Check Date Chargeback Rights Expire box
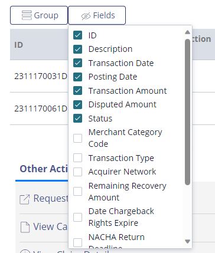Image resolution: width=215 pixels, height=253 pixels. 77,217
